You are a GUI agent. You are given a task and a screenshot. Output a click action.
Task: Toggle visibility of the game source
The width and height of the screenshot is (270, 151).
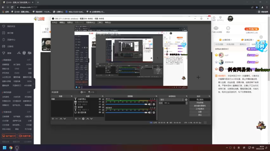[100, 107]
